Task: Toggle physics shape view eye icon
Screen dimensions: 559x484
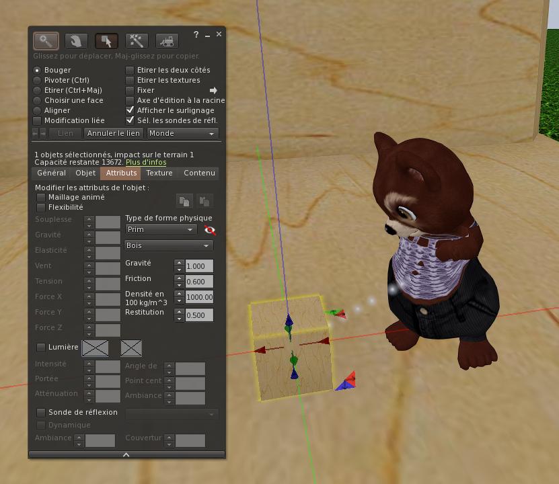Action: click(210, 230)
